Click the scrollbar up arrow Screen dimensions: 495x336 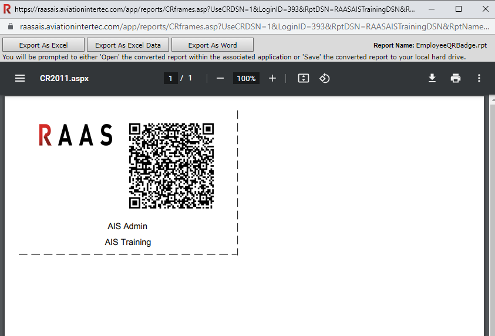click(490, 100)
